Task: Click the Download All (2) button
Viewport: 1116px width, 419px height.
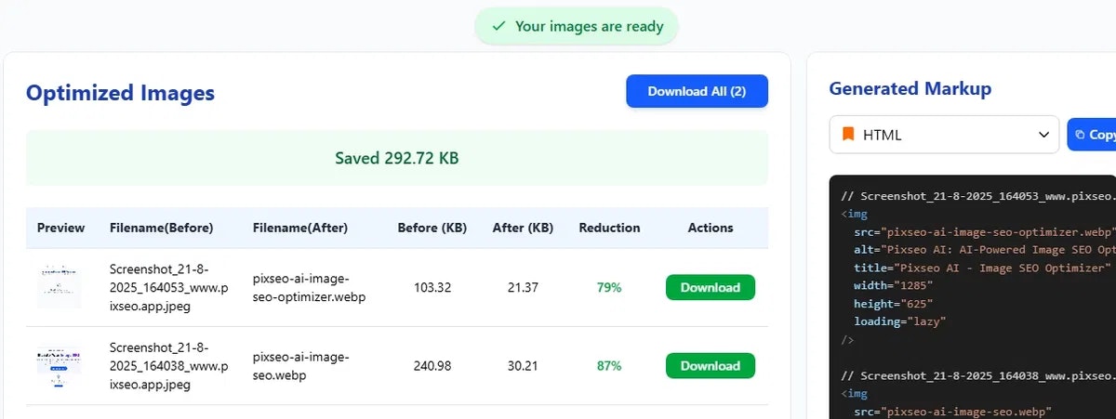Action: (x=697, y=91)
